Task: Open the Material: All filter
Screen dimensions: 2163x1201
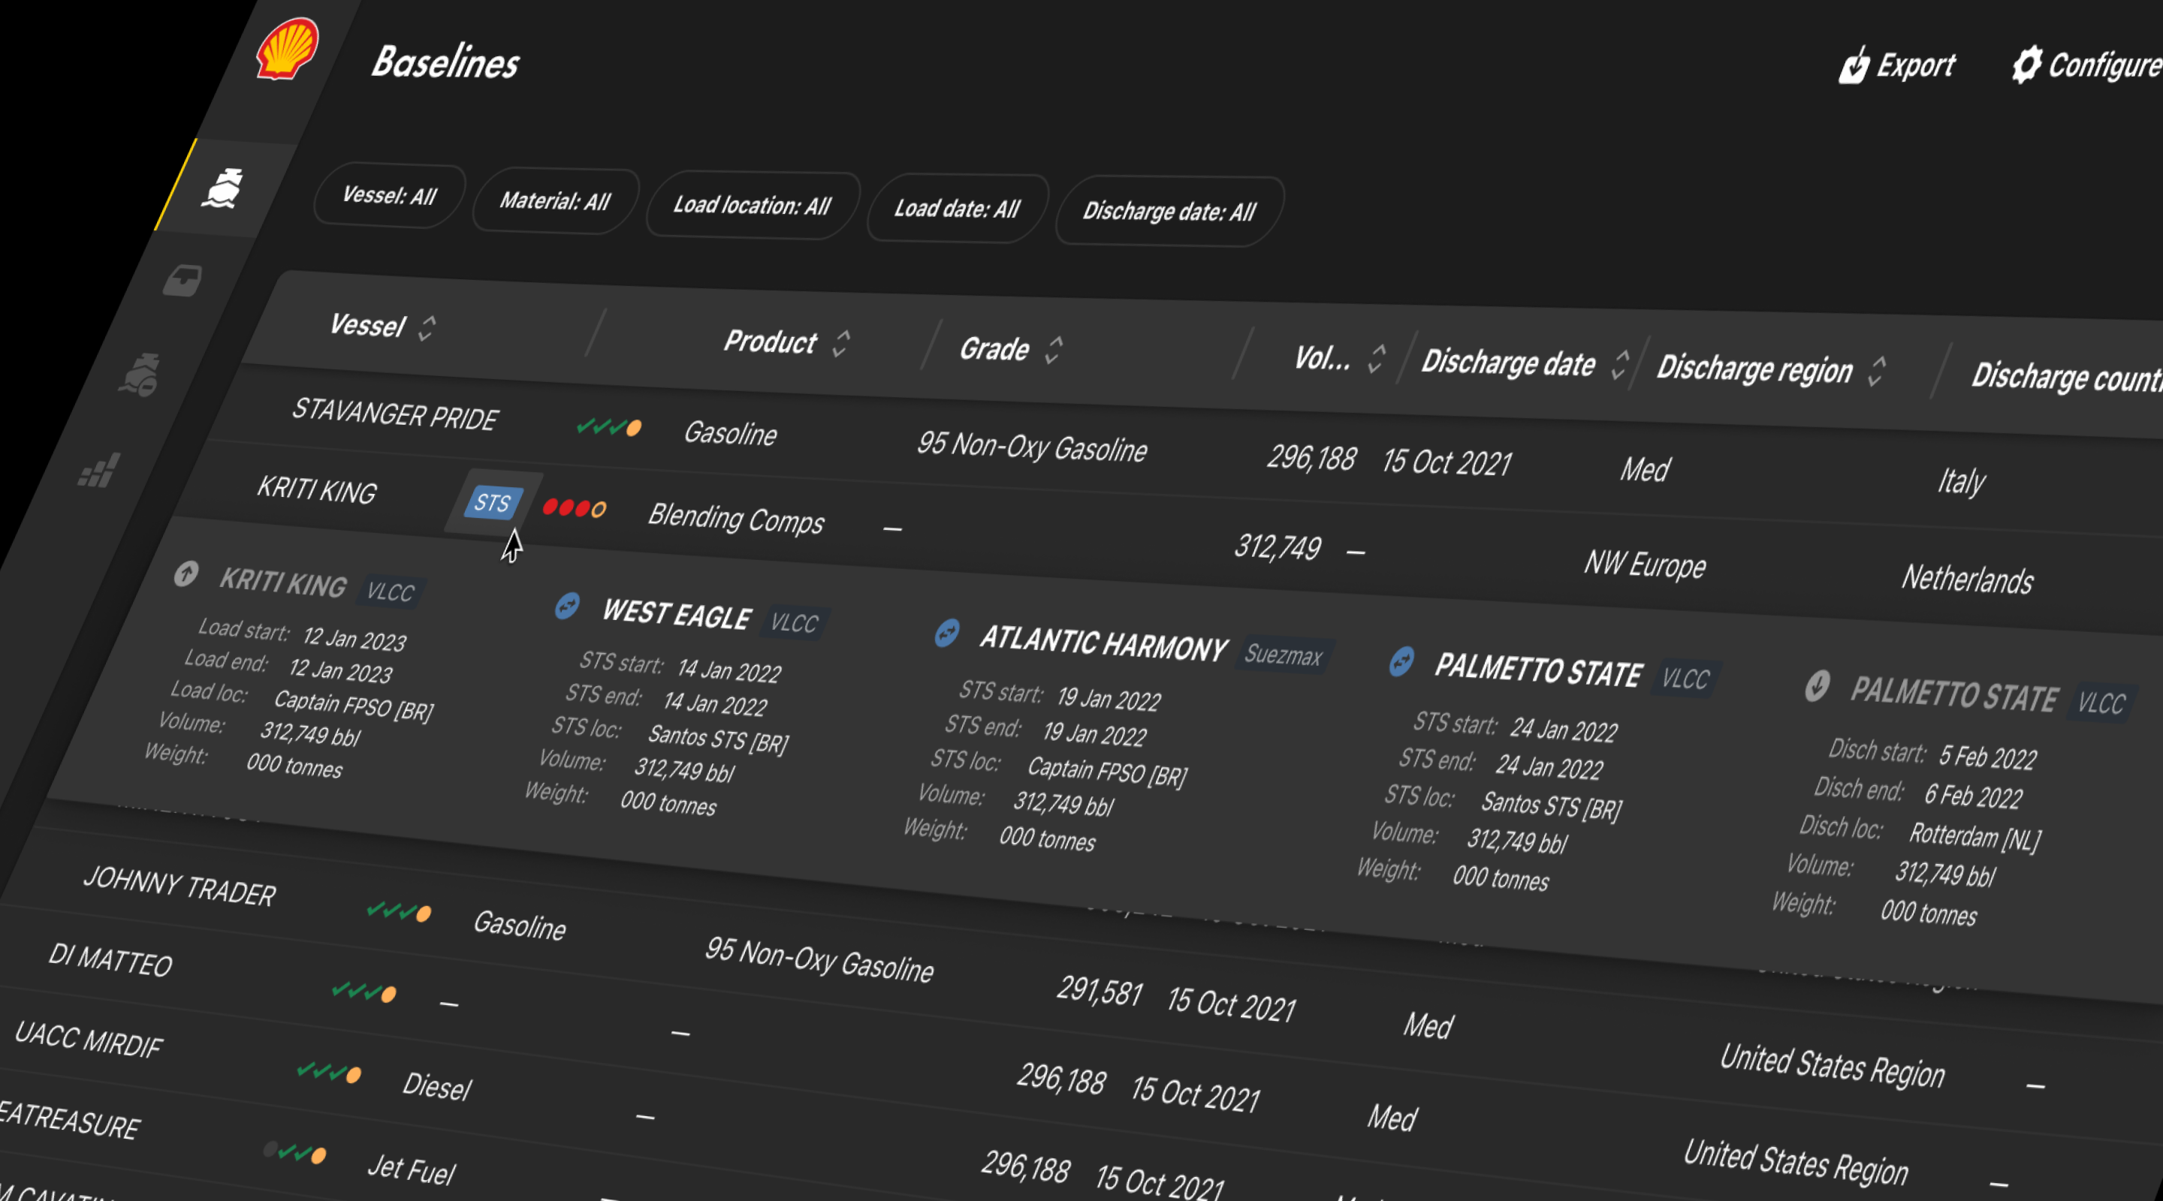Action: pyautogui.click(x=554, y=201)
